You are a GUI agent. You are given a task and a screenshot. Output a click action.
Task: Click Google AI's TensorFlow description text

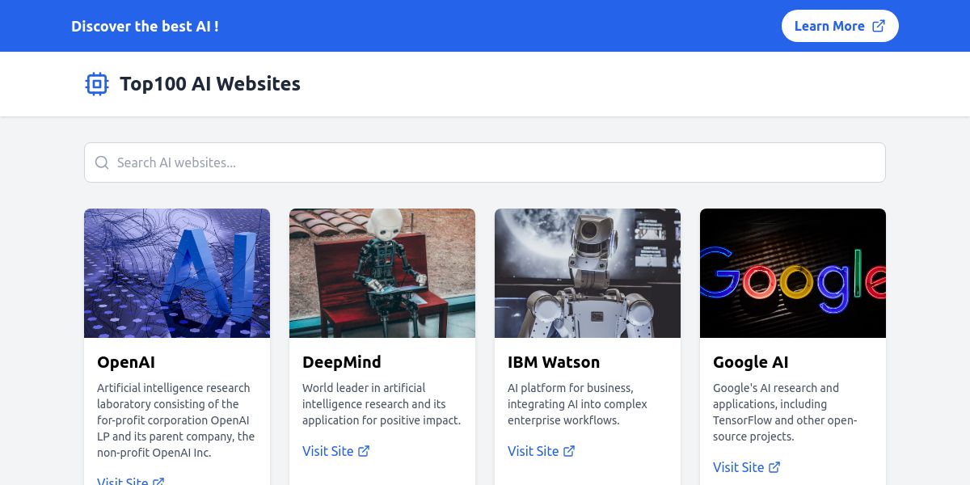[785, 412]
